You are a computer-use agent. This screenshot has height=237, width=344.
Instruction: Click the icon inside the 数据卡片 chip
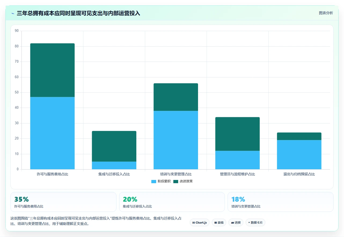(x=249, y=223)
